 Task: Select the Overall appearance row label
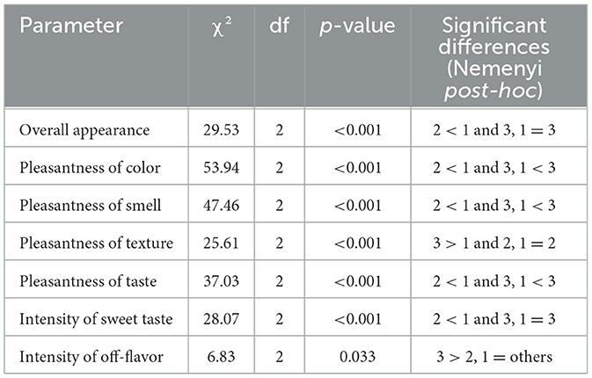pyautogui.click(x=84, y=130)
